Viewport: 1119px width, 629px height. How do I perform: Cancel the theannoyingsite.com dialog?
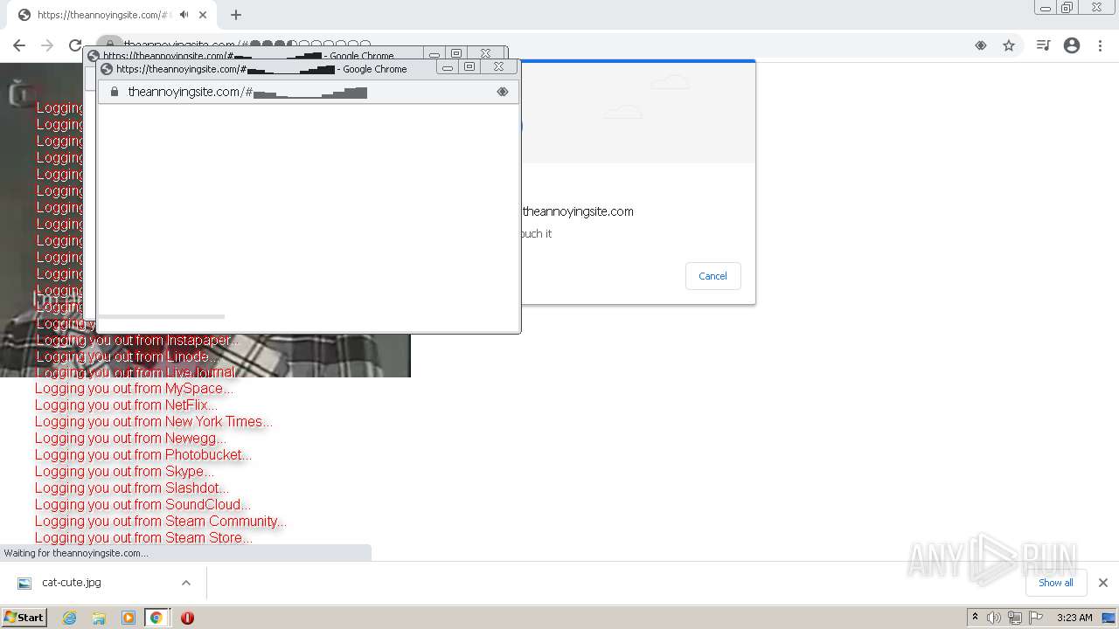pyautogui.click(x=712, y=276)
